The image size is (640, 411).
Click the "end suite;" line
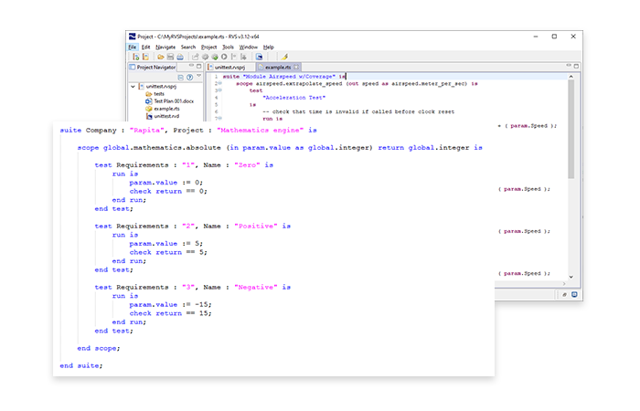pos(81,365)
